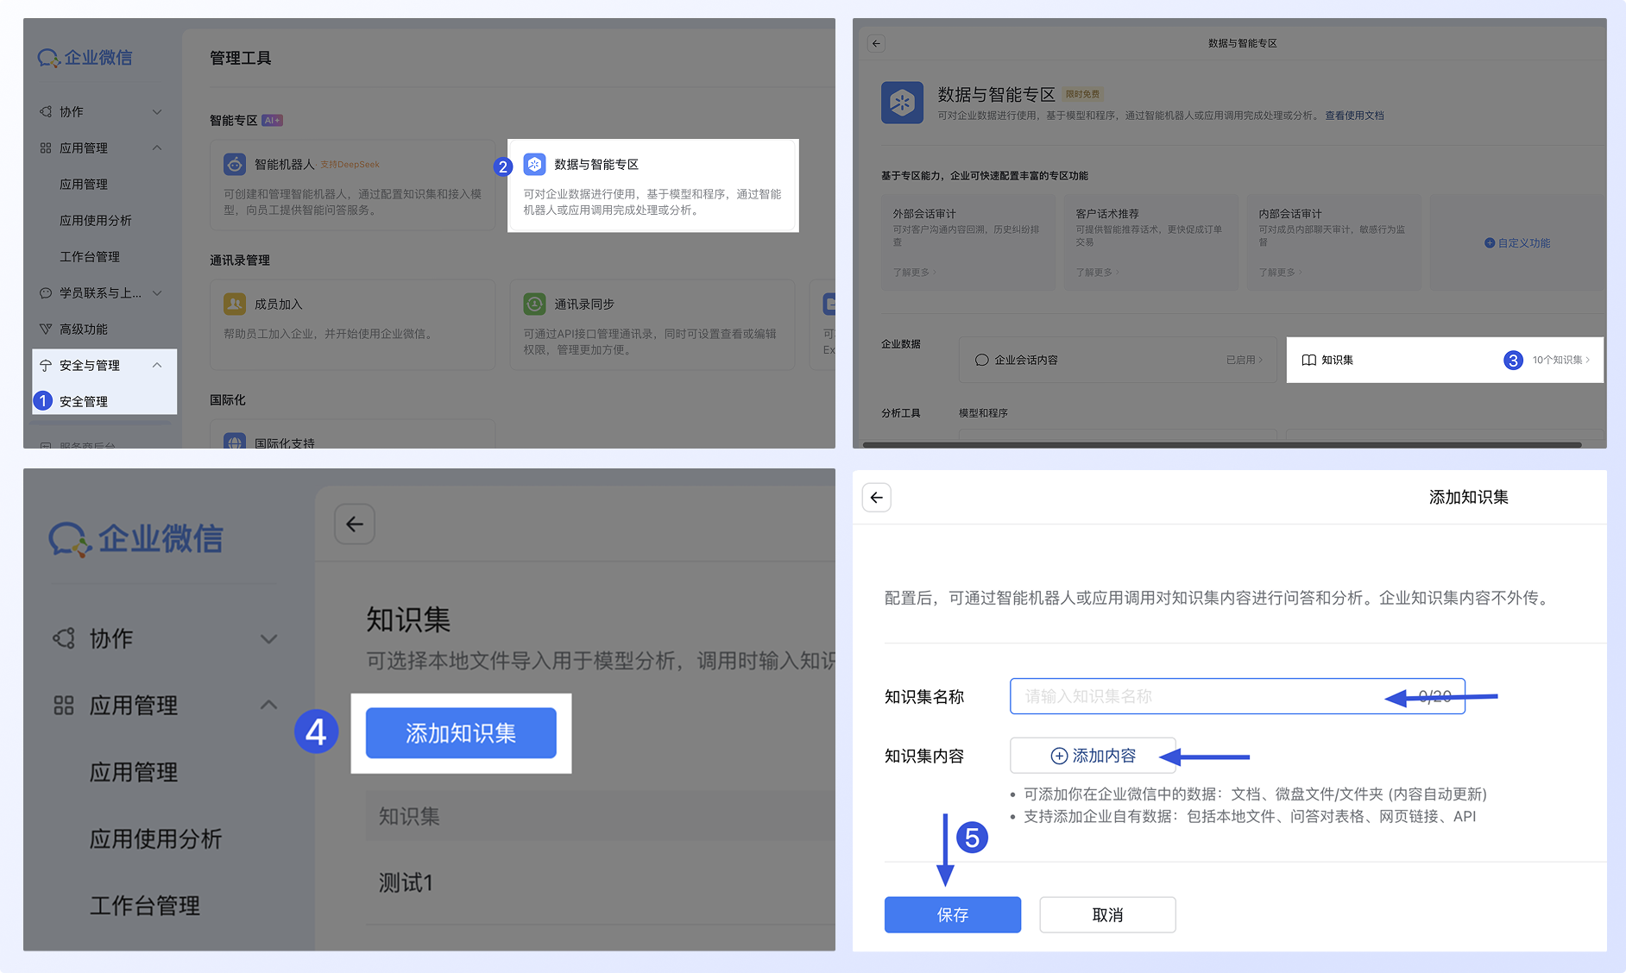Collapse 应用管理 chevron in bottom-left sidebar

tap(269, 705)
